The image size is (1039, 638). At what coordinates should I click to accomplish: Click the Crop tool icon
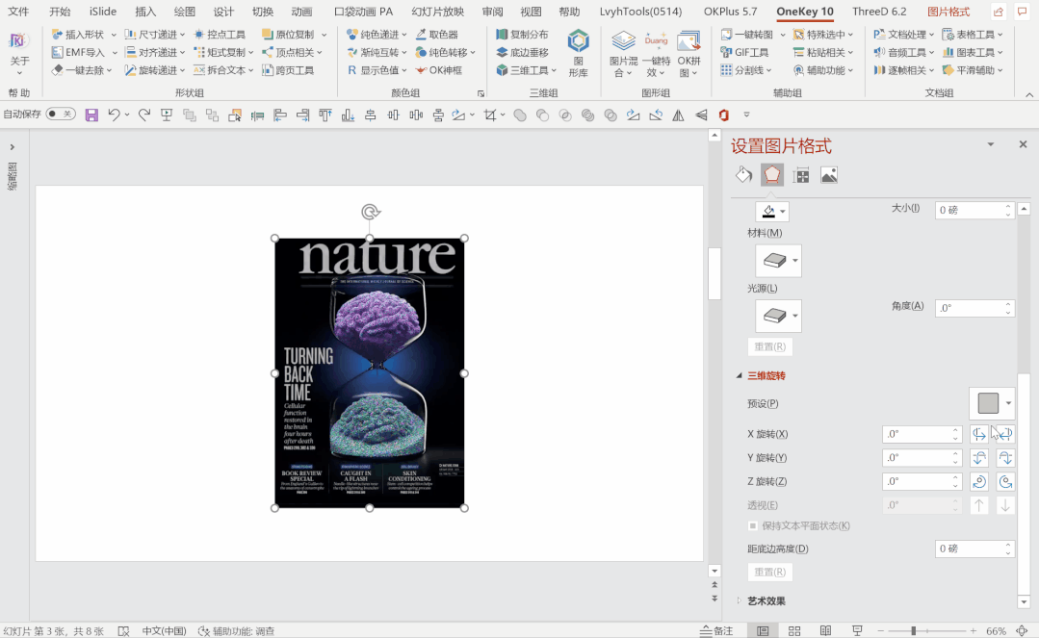490,115
